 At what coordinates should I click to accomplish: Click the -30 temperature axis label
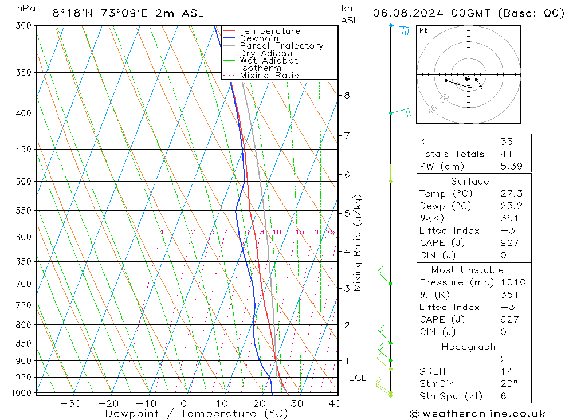70,403
